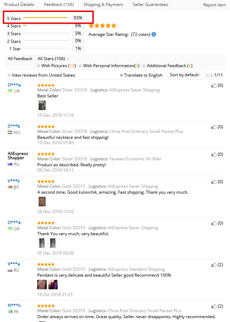Uncheck Translate to English
Viewport: 230px width, 322px height.
(x=121, y=75)
